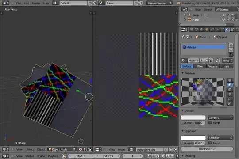Open the Add menu
Image resolution: width=239 pixels, height=159 pixels.
click(x=26, y=3)
